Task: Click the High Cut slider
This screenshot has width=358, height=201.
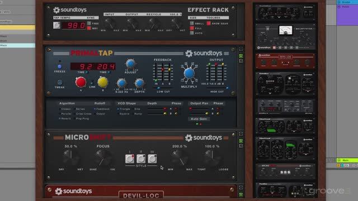Action: click(217, 88)
